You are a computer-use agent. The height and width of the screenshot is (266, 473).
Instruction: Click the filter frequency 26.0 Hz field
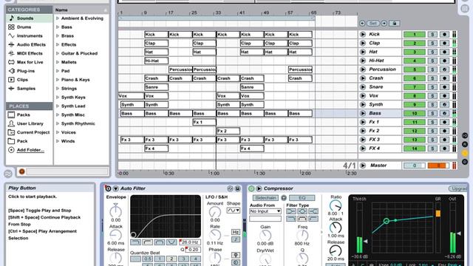(191, 242)
